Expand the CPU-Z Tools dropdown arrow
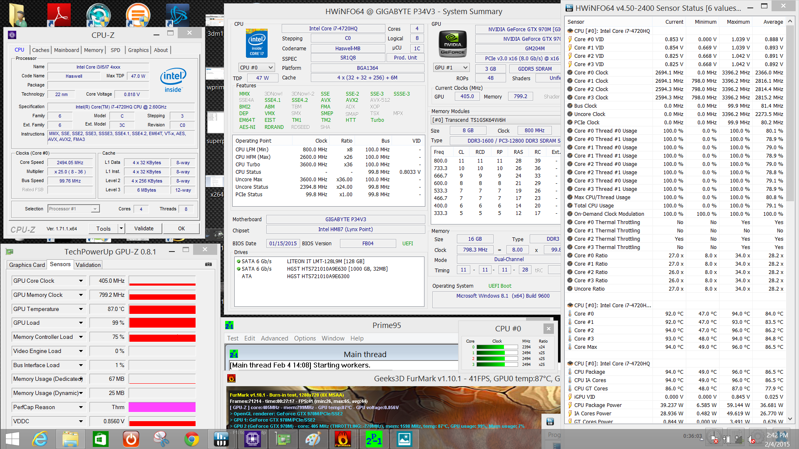799x449 pixels. coord(121,228)
